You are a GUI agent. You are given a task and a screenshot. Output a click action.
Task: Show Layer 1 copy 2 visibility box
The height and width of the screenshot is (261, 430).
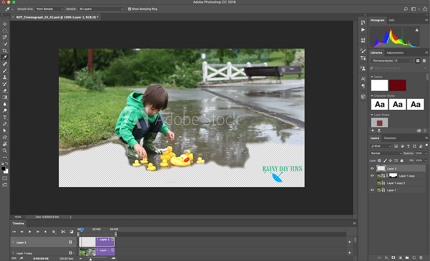point(372,183)
